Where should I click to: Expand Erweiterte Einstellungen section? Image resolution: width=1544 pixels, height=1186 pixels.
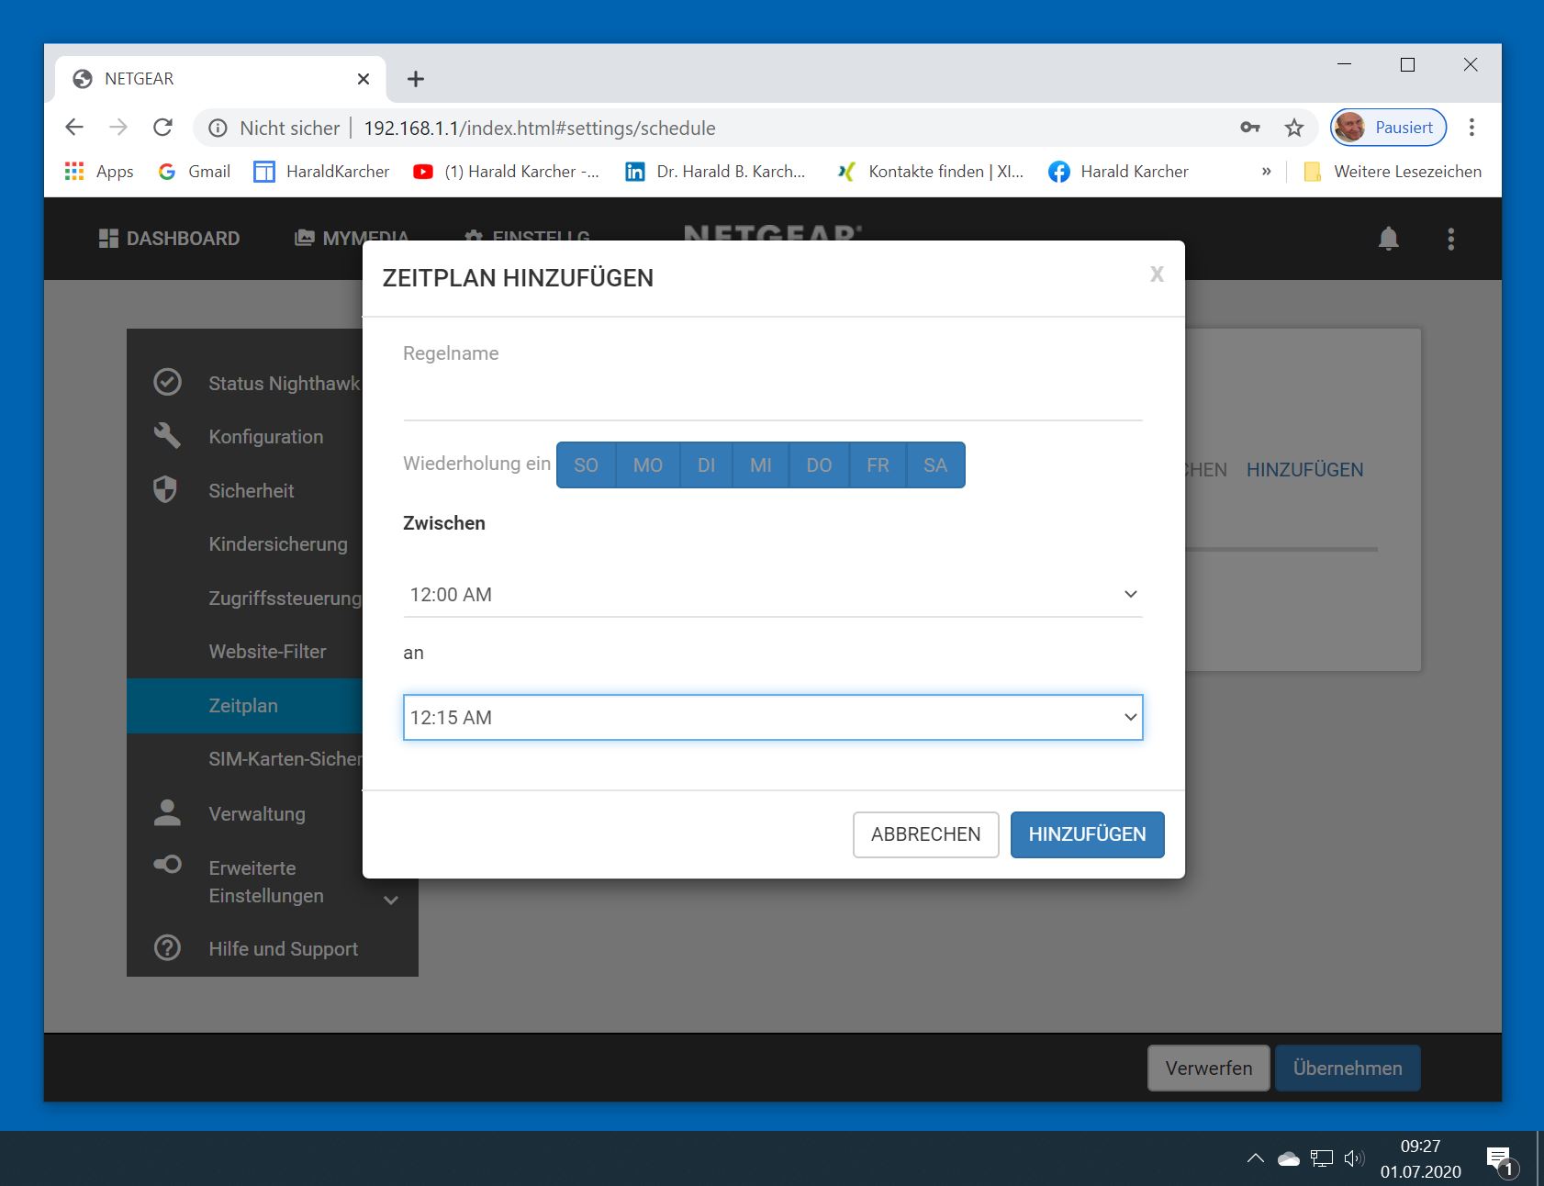click(391, 900)
